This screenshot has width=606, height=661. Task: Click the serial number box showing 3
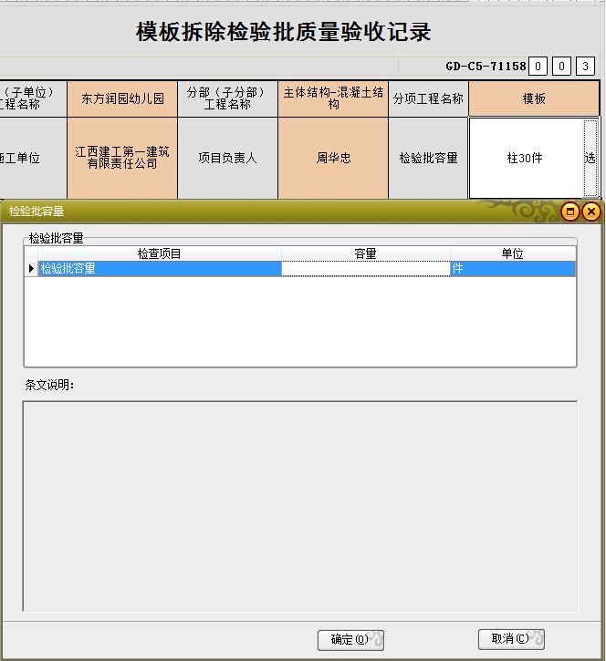click(584, 67)
